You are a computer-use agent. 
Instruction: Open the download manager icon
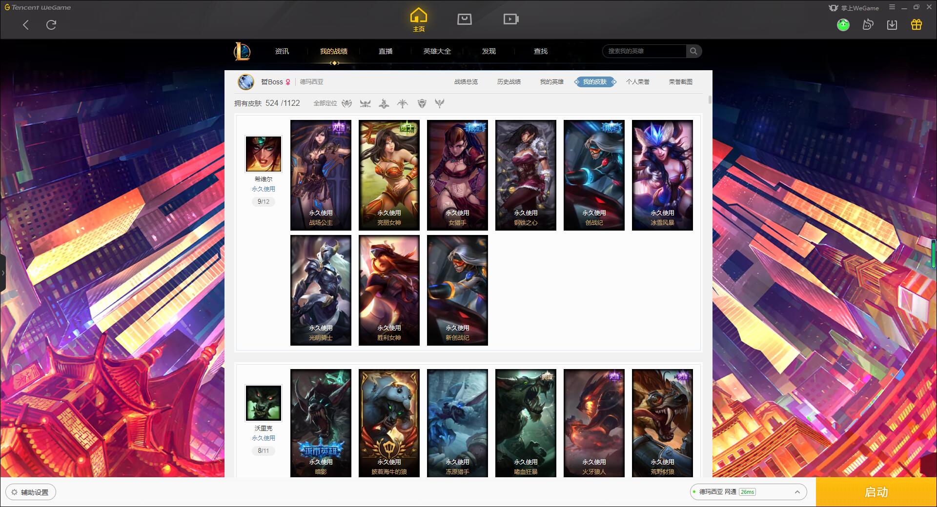(892, 24)
